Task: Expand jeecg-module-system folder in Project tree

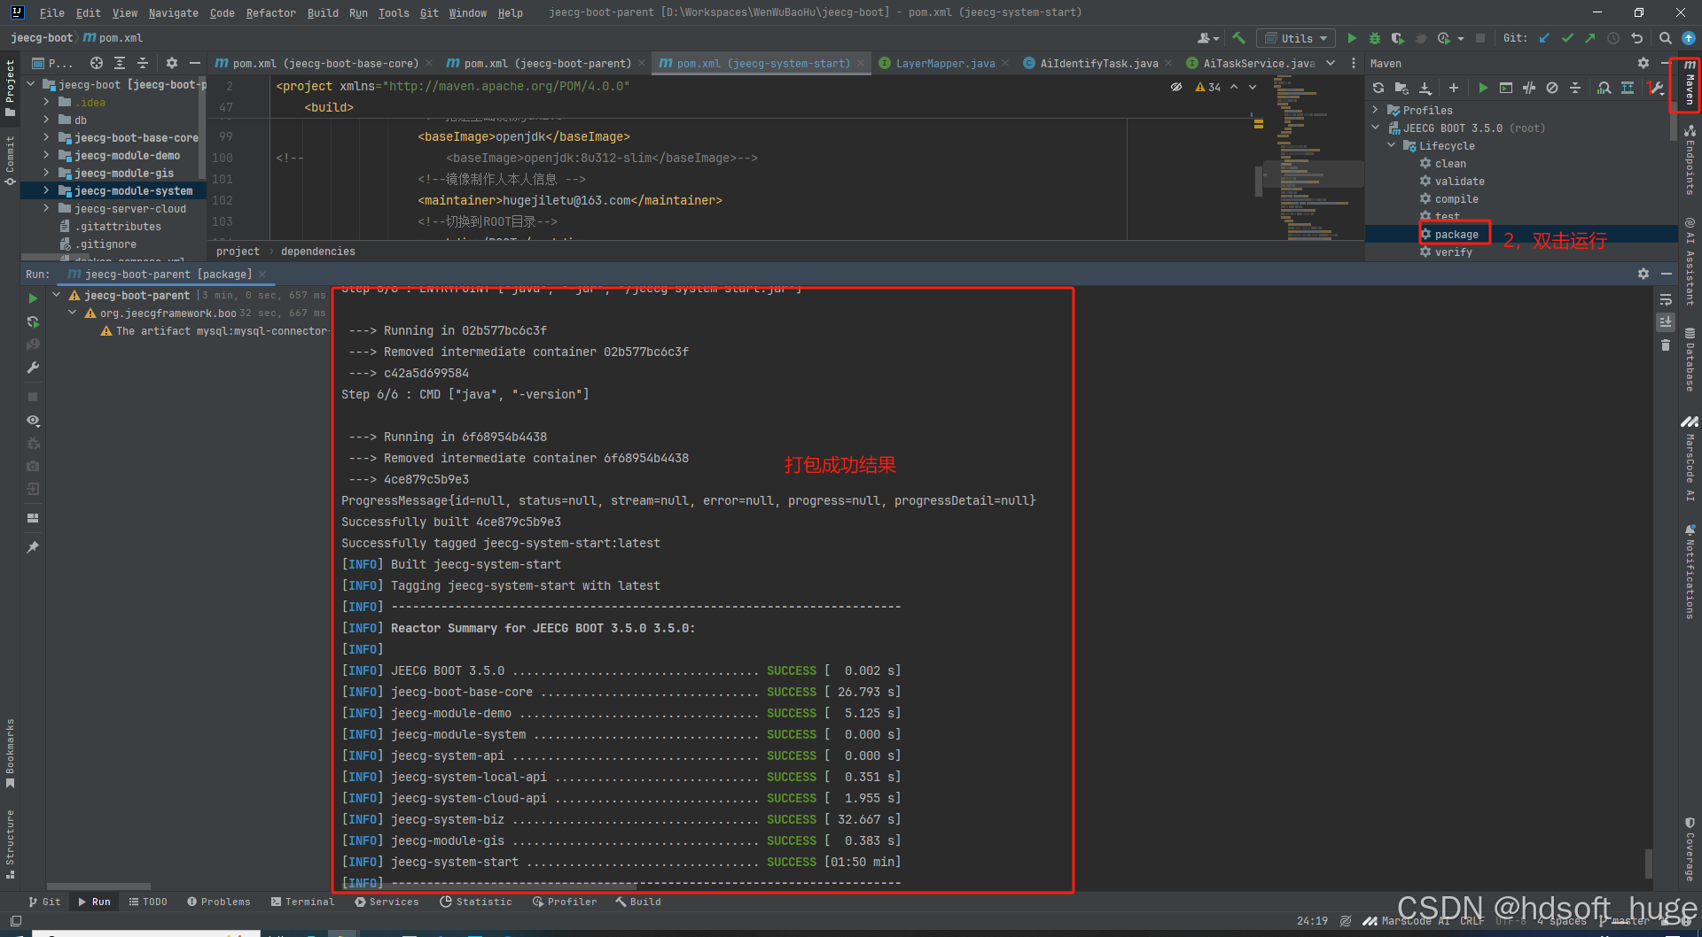Action: click(46, 190)
